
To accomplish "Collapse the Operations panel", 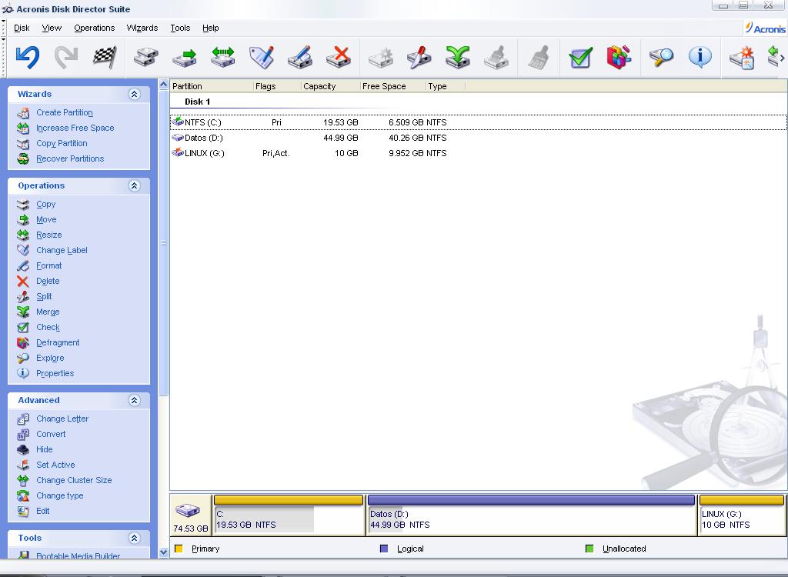I will pos(134,185).
